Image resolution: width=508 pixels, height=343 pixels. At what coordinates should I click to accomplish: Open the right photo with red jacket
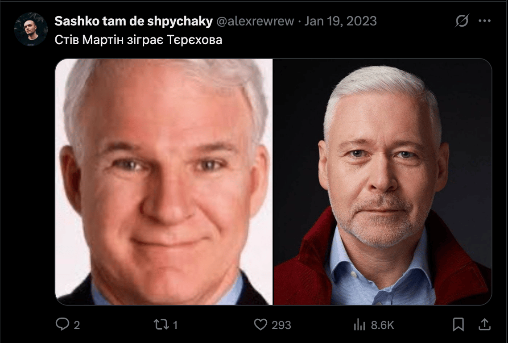click(383, 182)
